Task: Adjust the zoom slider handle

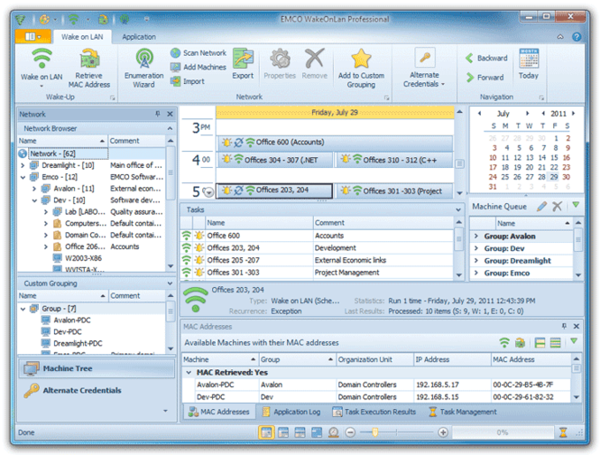Action: [375, 432]
